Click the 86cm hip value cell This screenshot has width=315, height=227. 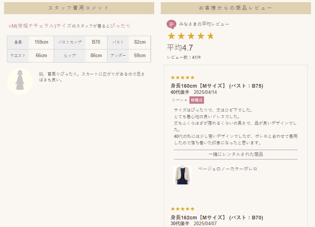96,56
